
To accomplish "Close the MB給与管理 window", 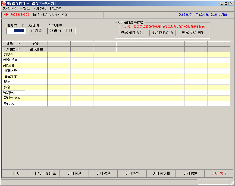I will click(x=231, y=4).
